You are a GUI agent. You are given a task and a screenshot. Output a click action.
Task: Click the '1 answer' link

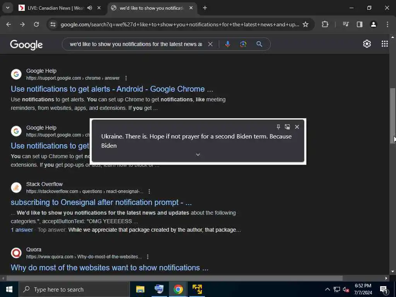pyautogui.click(x=22, y=230)
